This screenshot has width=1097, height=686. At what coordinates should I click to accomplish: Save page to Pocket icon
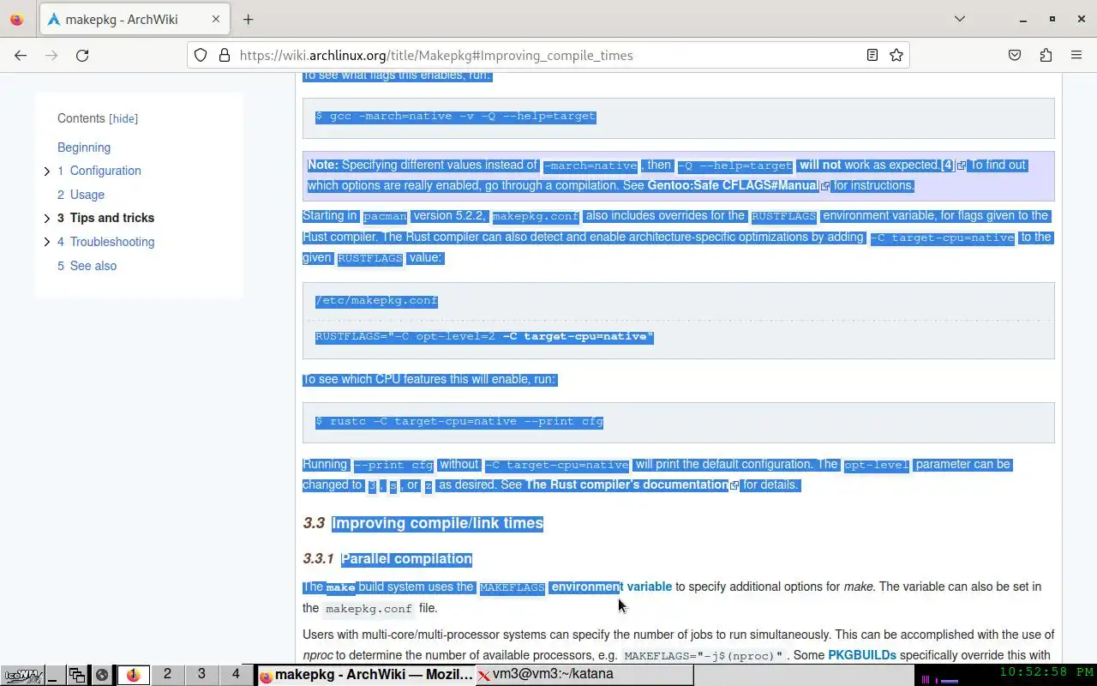1015,55
